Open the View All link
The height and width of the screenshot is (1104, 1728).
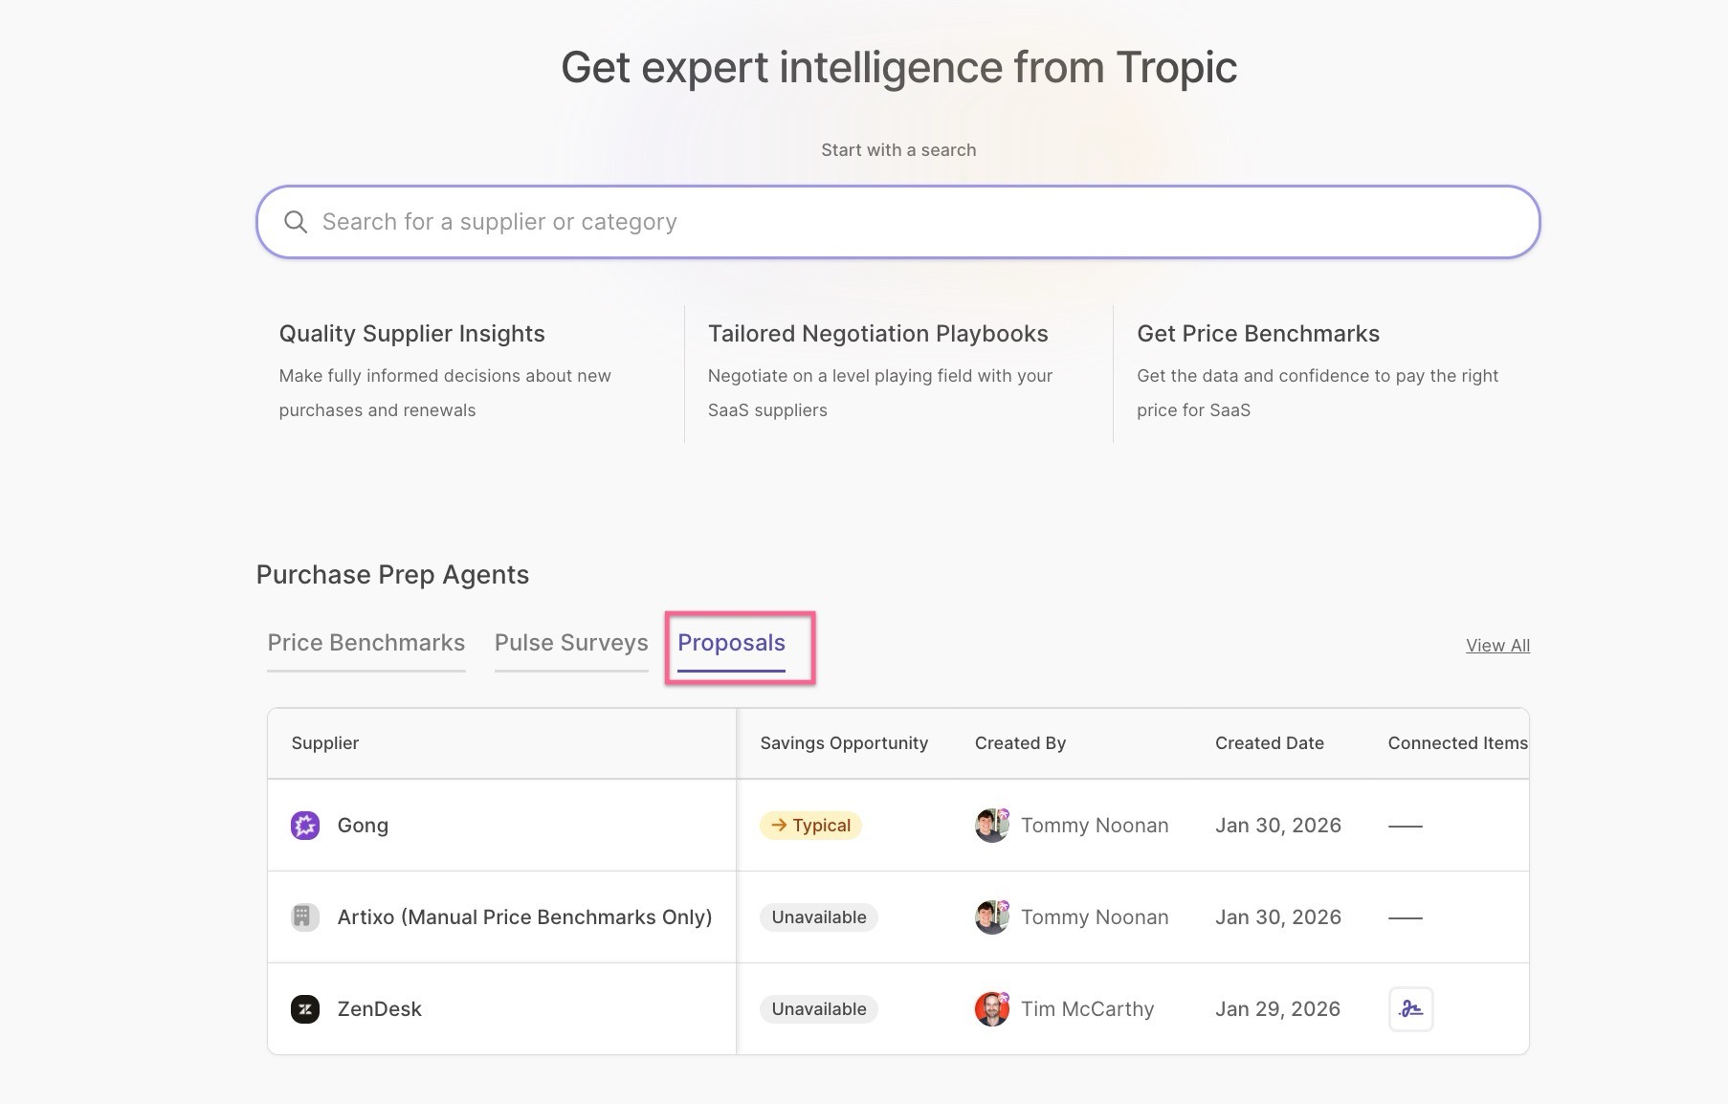(1497, 646)
